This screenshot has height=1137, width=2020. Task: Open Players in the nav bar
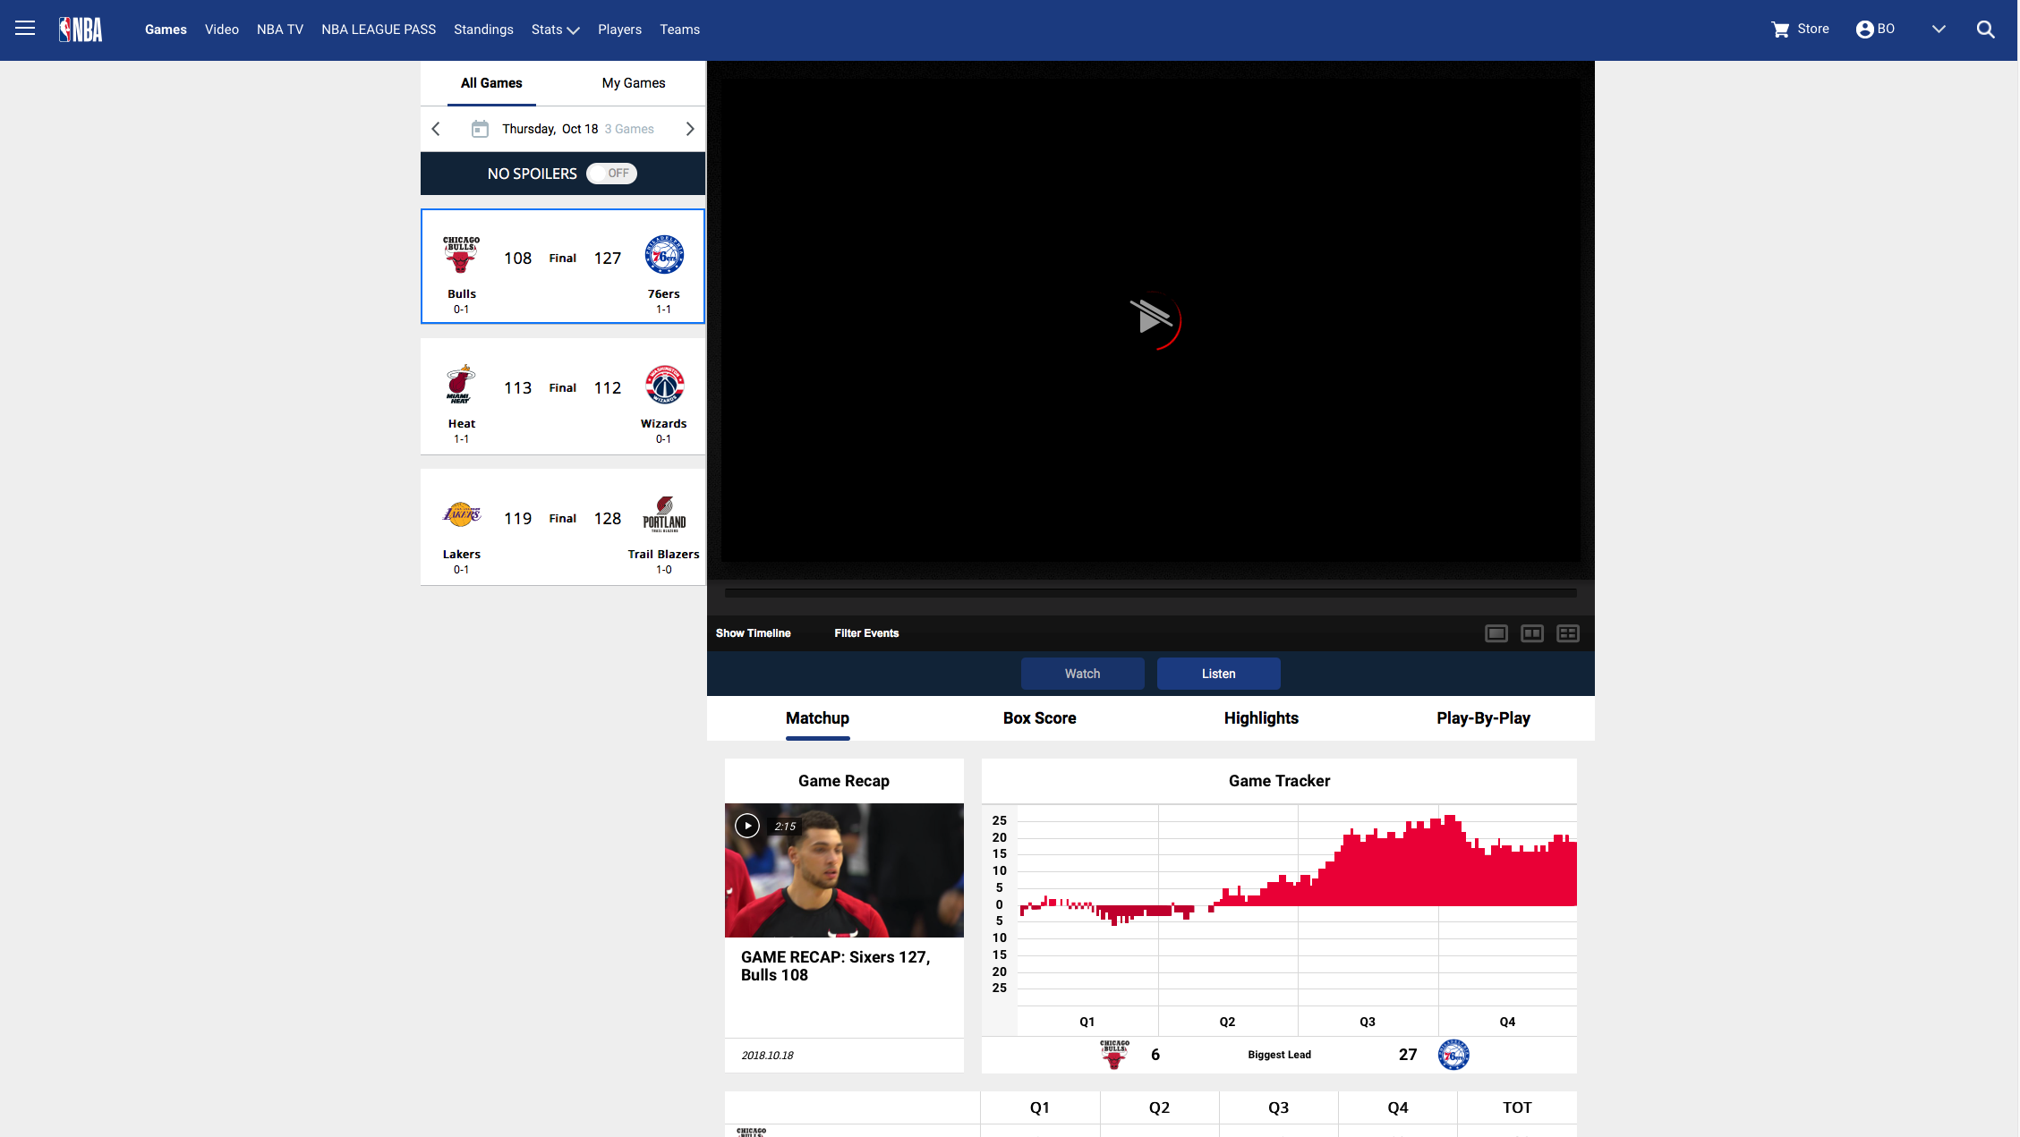[619, 30]
